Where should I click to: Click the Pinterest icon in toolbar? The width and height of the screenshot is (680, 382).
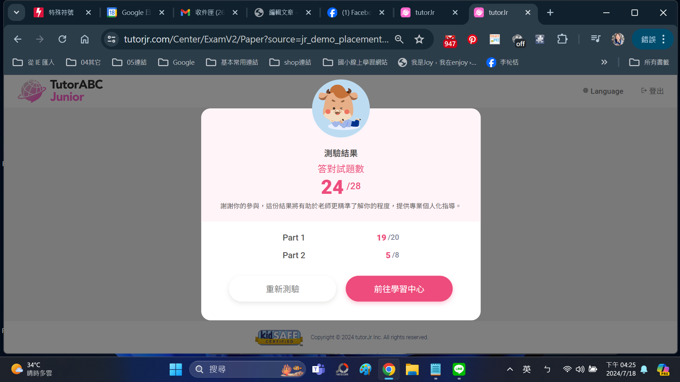(x=472, y=39)
